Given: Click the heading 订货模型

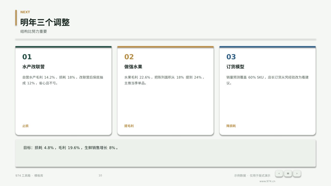Looking at the screenshot, I should click(x=235, y=67).
